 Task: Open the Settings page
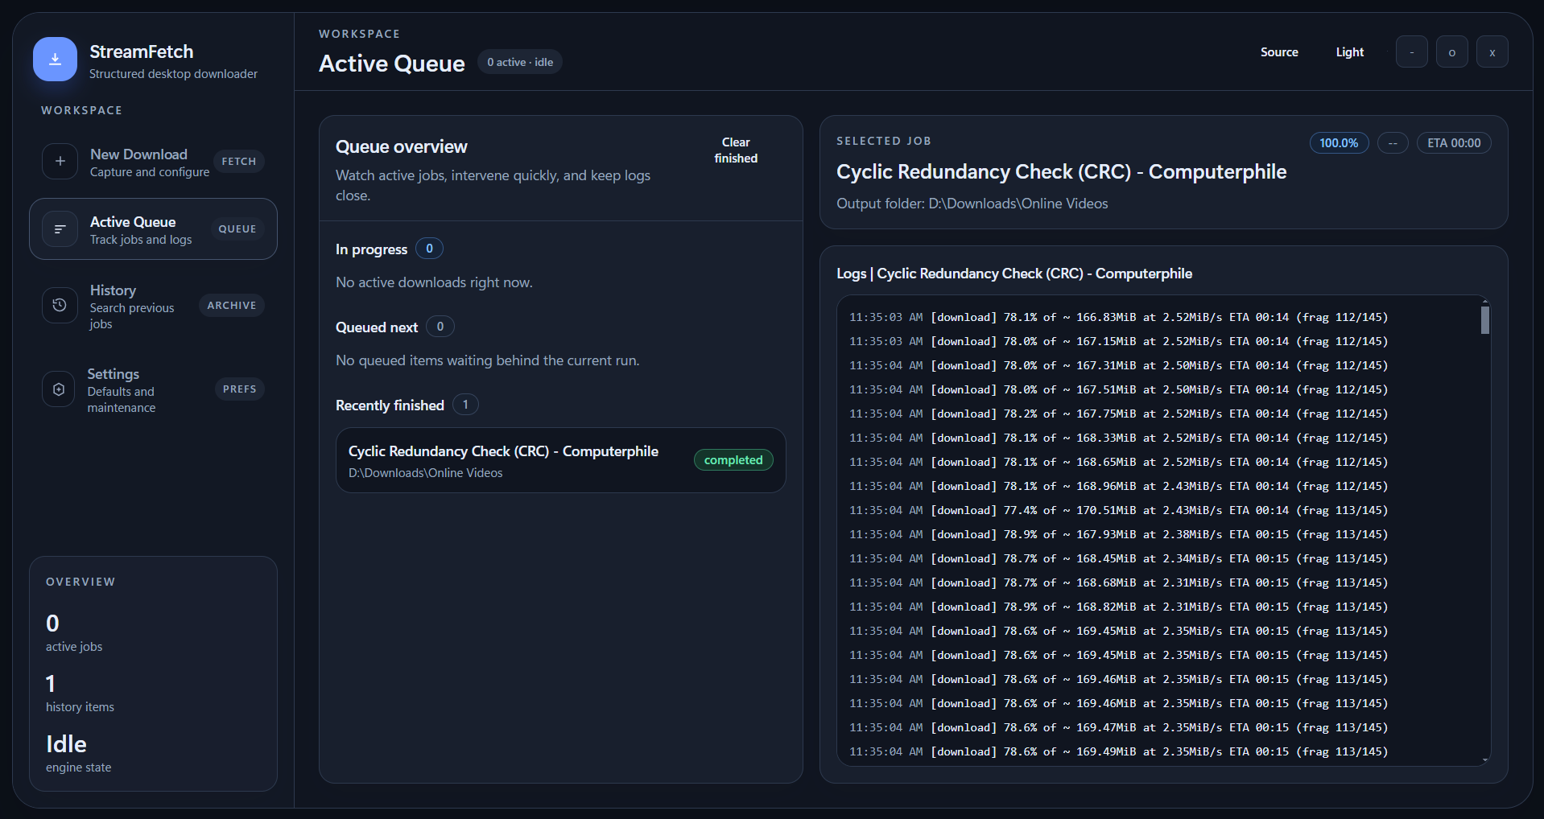tap(153, 389)
